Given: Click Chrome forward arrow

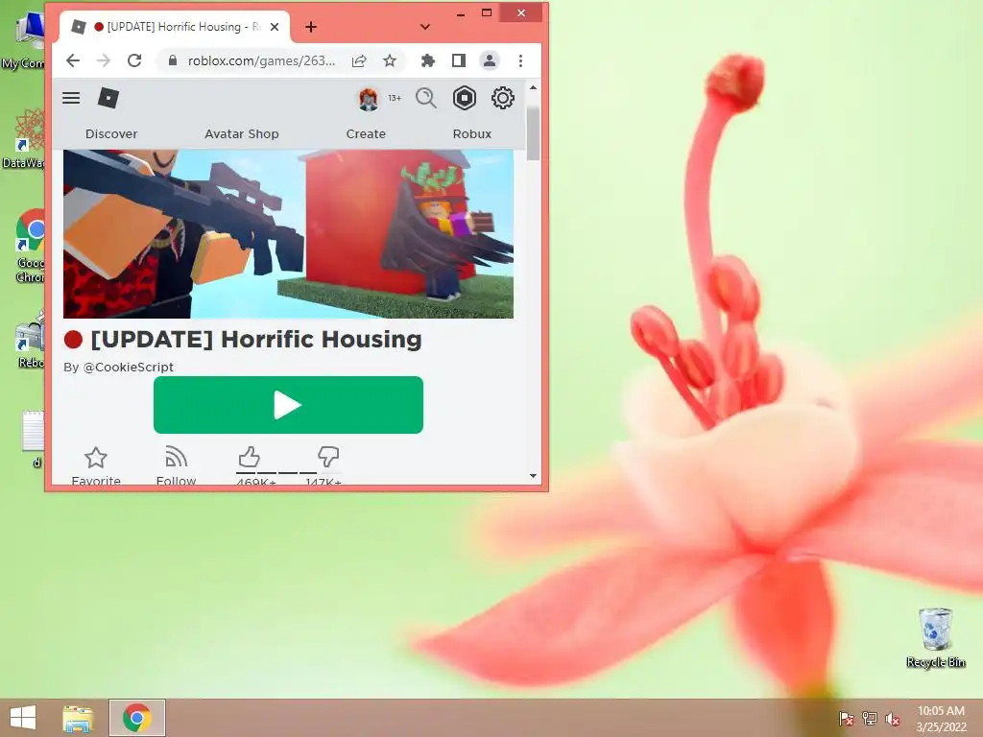Looking at the screenshot, I should coord(104,60).
